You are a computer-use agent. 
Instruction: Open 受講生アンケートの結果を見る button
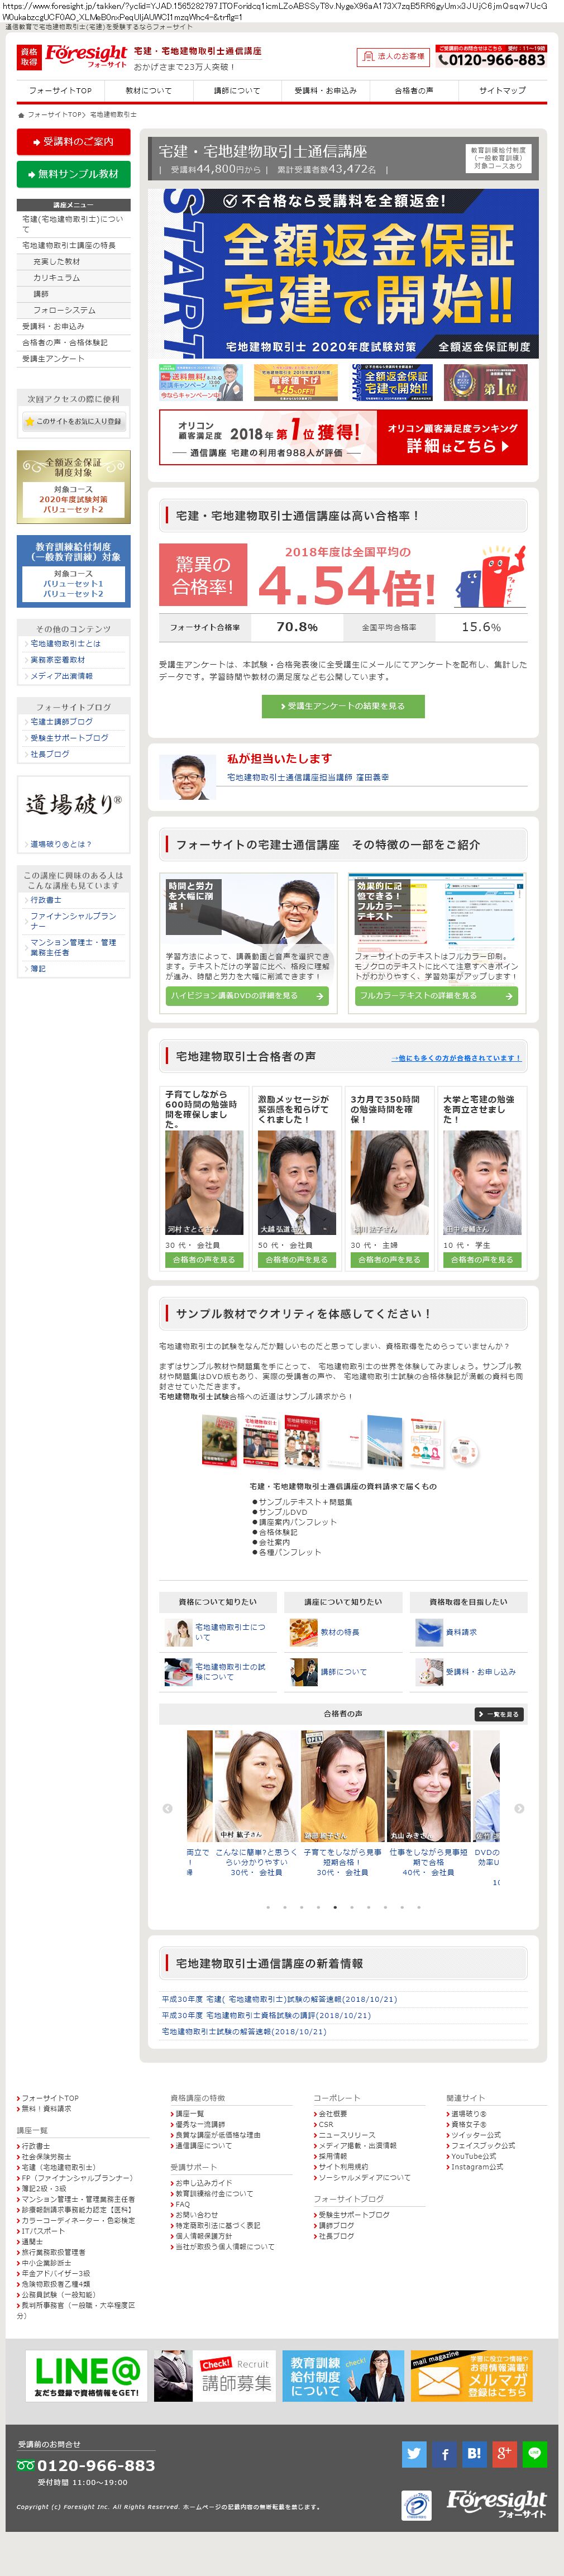(x=342, y=705)
